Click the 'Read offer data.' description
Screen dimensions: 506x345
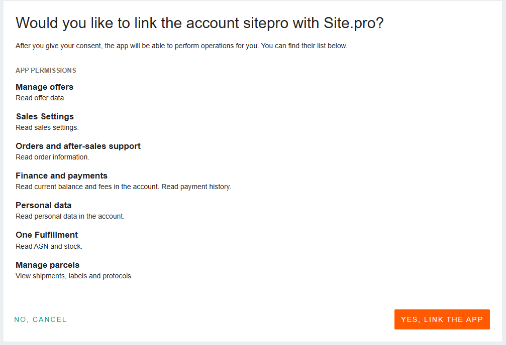tap(41, 98)
